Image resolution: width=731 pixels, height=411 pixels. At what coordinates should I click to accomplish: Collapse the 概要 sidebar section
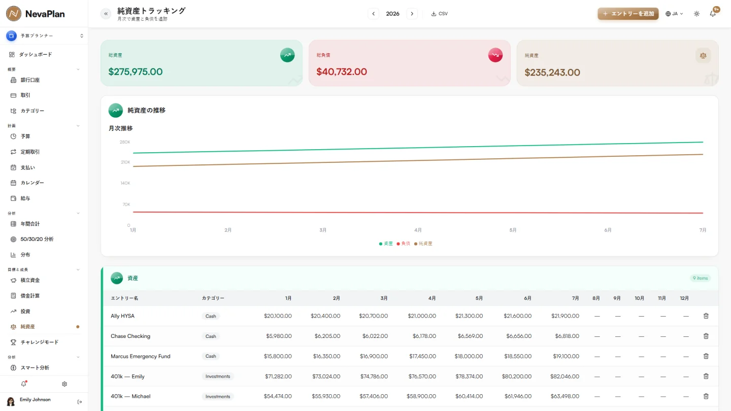pyautogui.click(x=78, y=69)
